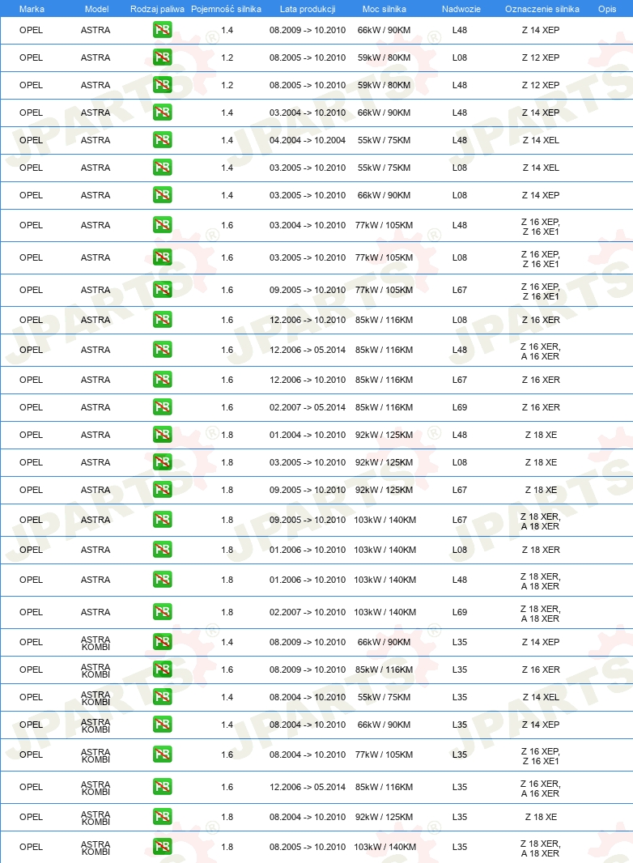Screen dimensions: 633x863
Task: Click the Oznaczenie silnika column header
Action: click(542, 9)
